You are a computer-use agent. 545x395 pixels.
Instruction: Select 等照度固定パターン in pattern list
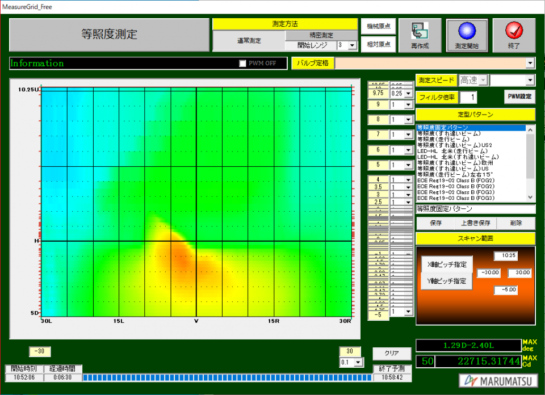click(x=471, y=128)
